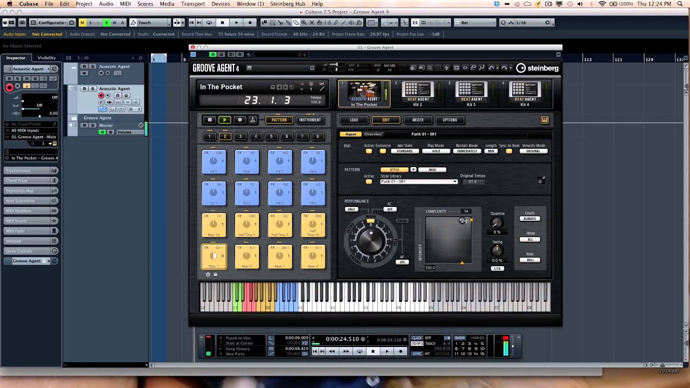The width and height of the screenshot is (690, 388).
Task: Open the Style Library Funk 01 - 081 dropdown
Action: pyautogui.click(x=418, y=182)
